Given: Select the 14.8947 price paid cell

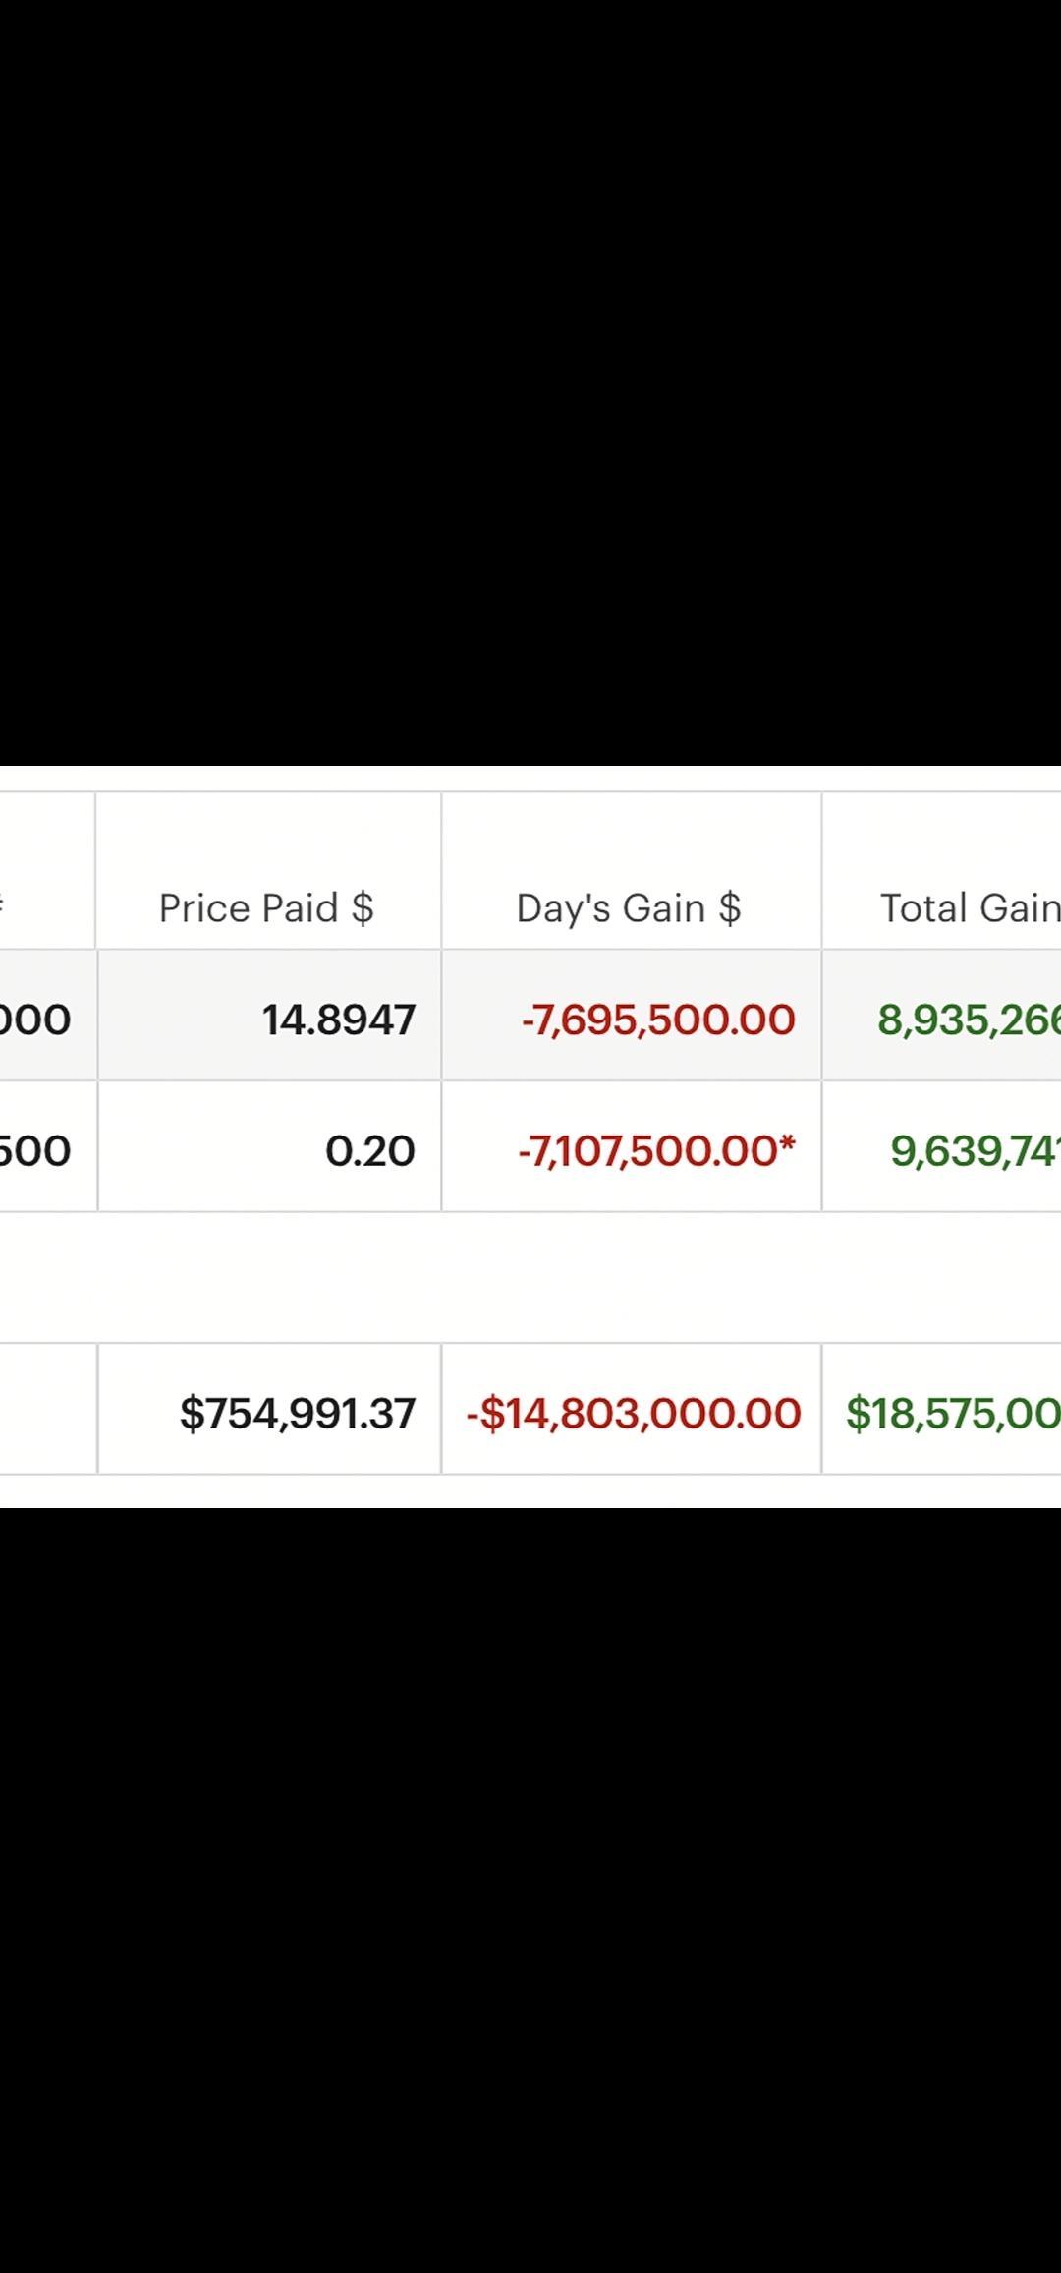Looking at the screenshot, I should (x=338, y=1020).
